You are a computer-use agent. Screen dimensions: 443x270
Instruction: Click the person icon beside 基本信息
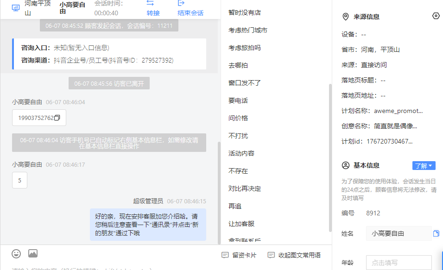(x=346, y=165)
